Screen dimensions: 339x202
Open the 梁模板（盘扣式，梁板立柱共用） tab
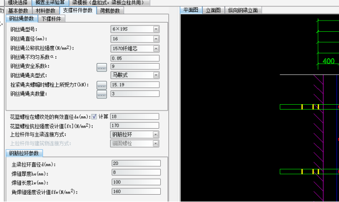(109, 2)
